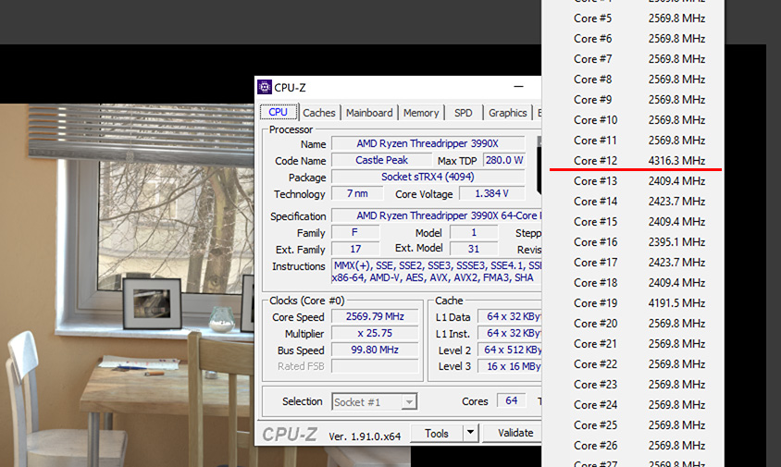Viewport: 781px width, 467px height.
Task: Select Core #8 in the clocks list
Action: coord(633,80)
